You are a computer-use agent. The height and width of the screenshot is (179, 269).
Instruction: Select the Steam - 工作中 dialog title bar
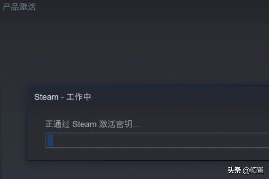(x=148, y=97)
